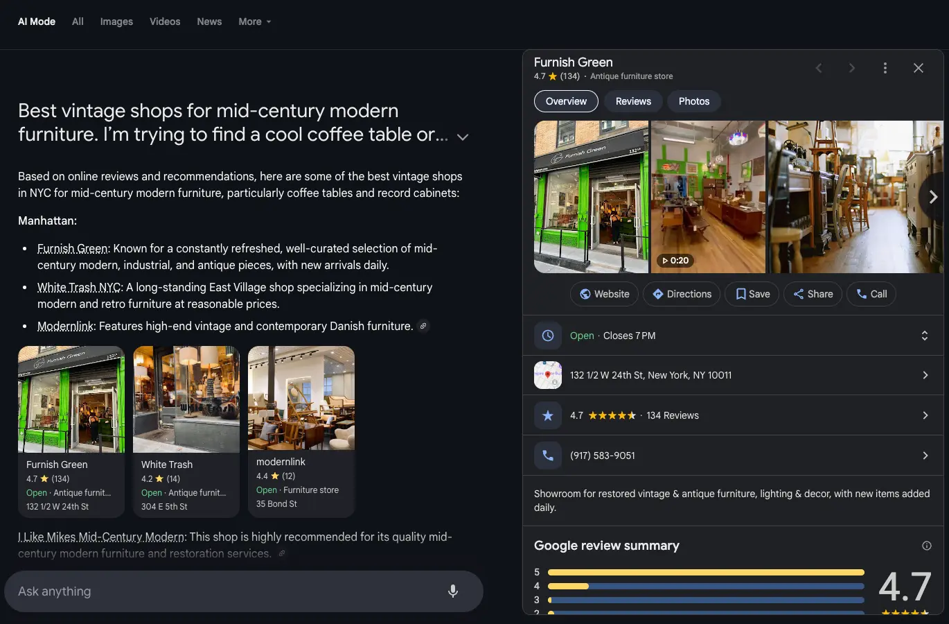This screenshot has width=949, height=624.
Task: Click the map pin thumbnail beside address
Action: pyautogui.click(x=548, y=375)
